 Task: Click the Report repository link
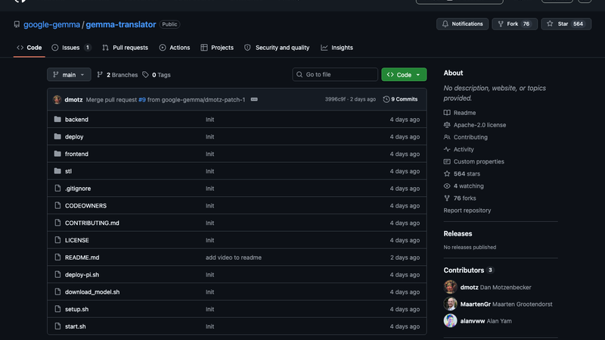click(x=467, y=211)
